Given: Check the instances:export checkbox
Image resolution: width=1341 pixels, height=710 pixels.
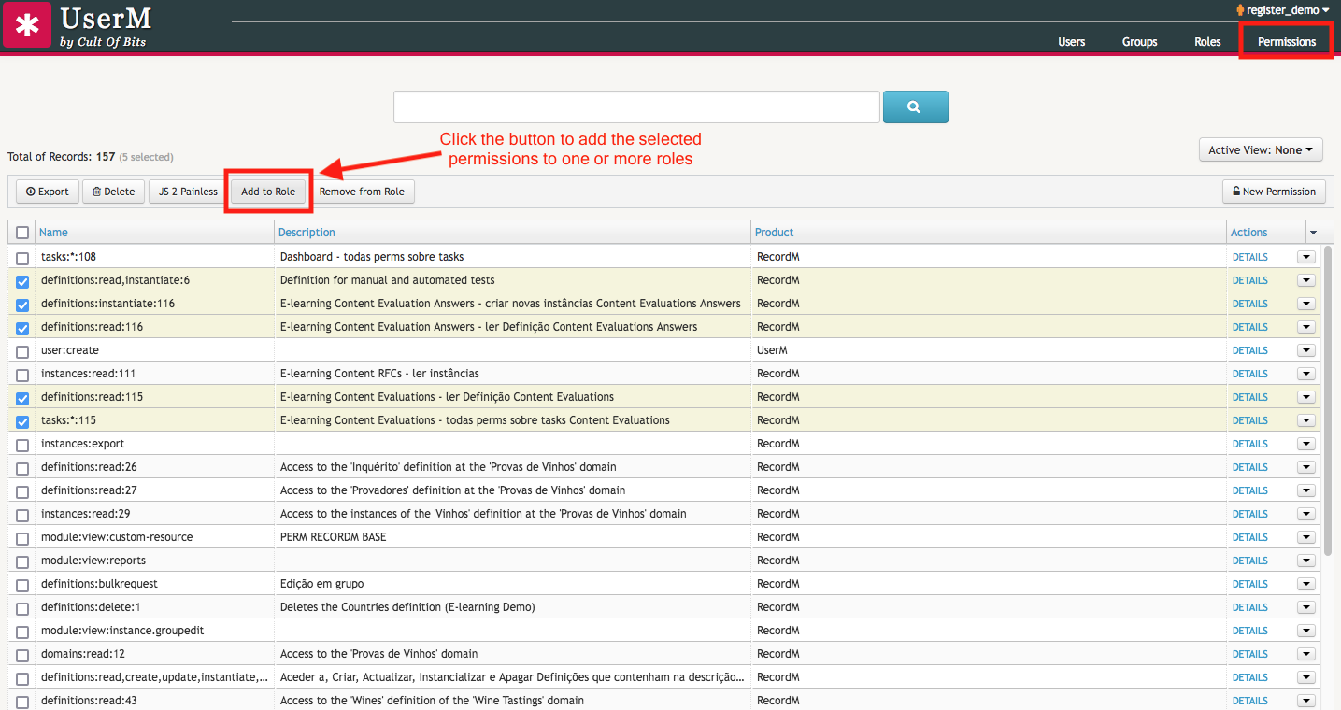Looking at the screenshot, I should point(22,445).
